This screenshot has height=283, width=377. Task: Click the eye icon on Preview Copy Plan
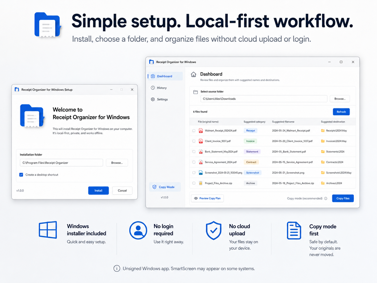tap(196, 198)
